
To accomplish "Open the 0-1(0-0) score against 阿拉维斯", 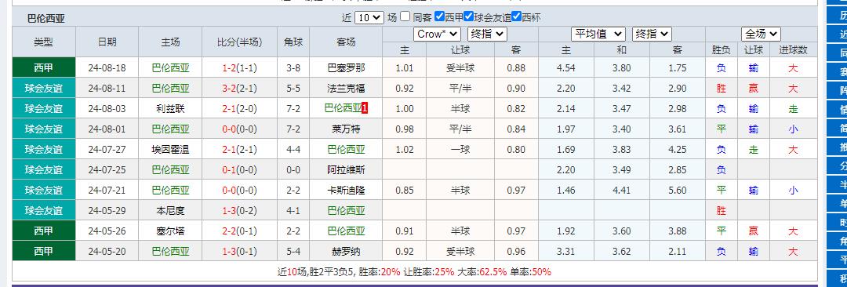I will pos(239,170).
